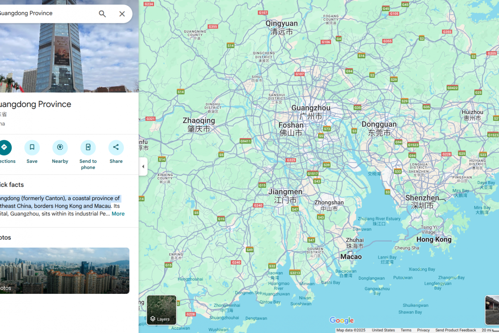Open the Street View thumbnail at corner
499x333 pixels.
(492, 310)
